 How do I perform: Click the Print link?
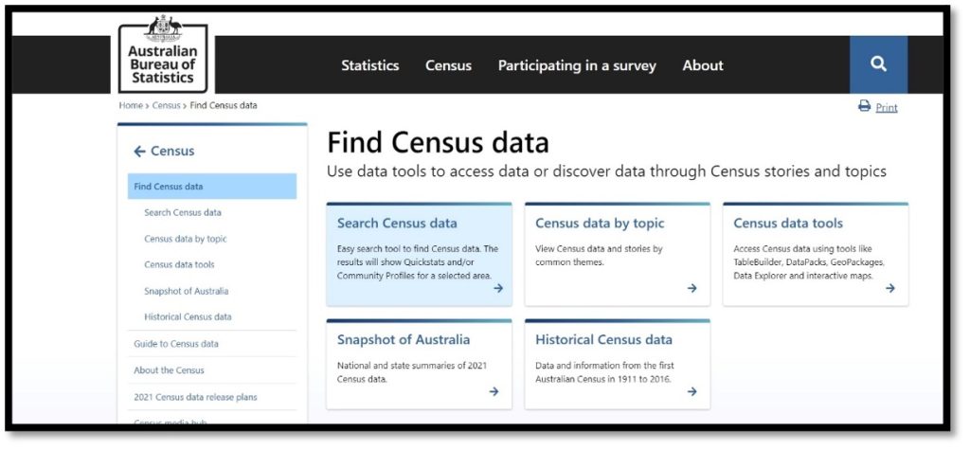pos(887,108)
